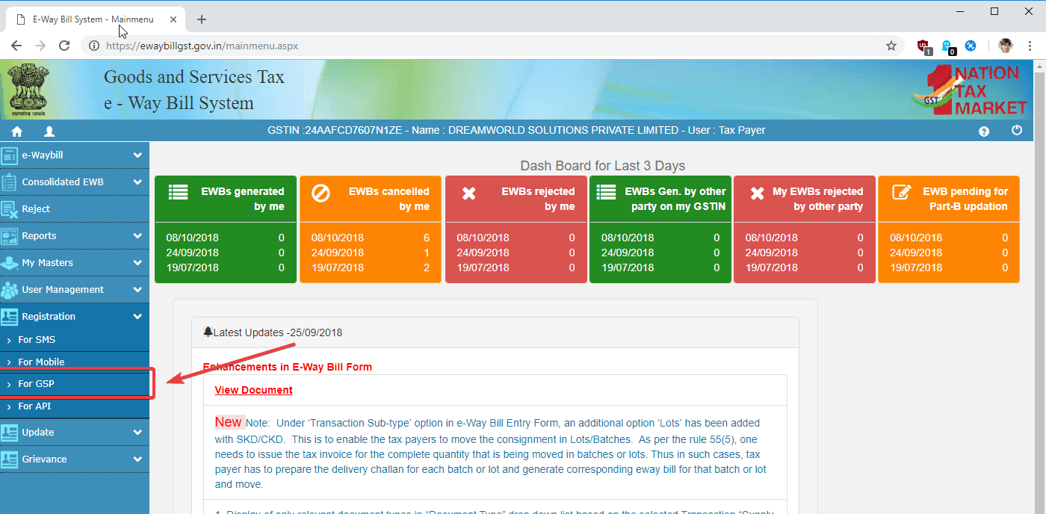Expand the Reports menu chevron
This screenshot has width=1046, height=514.
click(137, 236)
